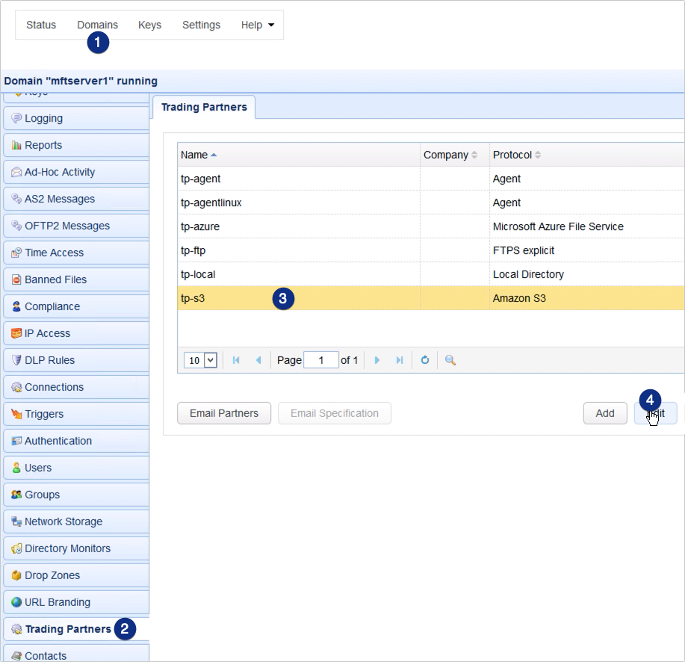This screenshot has width=685, height=662.
Task: Click the Email Partners button
Action: click(224, 413)
